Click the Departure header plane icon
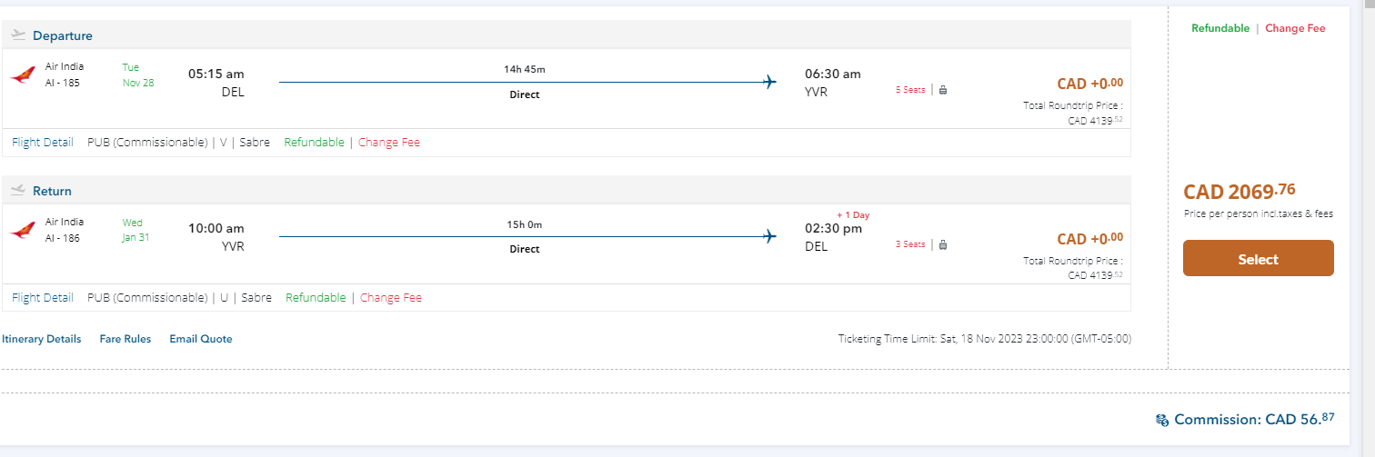1375x457 pixels. click(18, 35)
